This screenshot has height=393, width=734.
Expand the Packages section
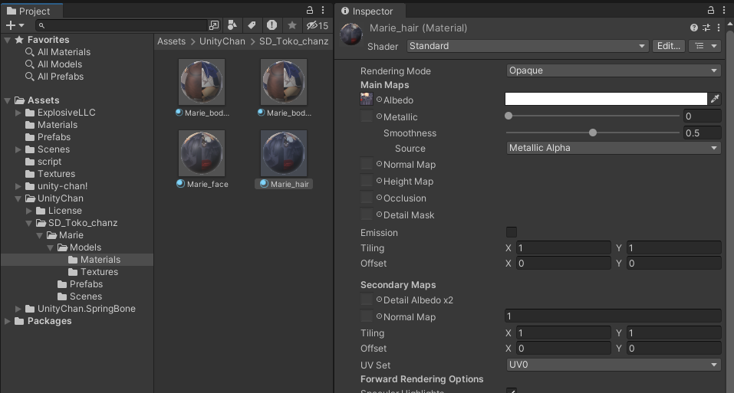(x=7, y=321)
